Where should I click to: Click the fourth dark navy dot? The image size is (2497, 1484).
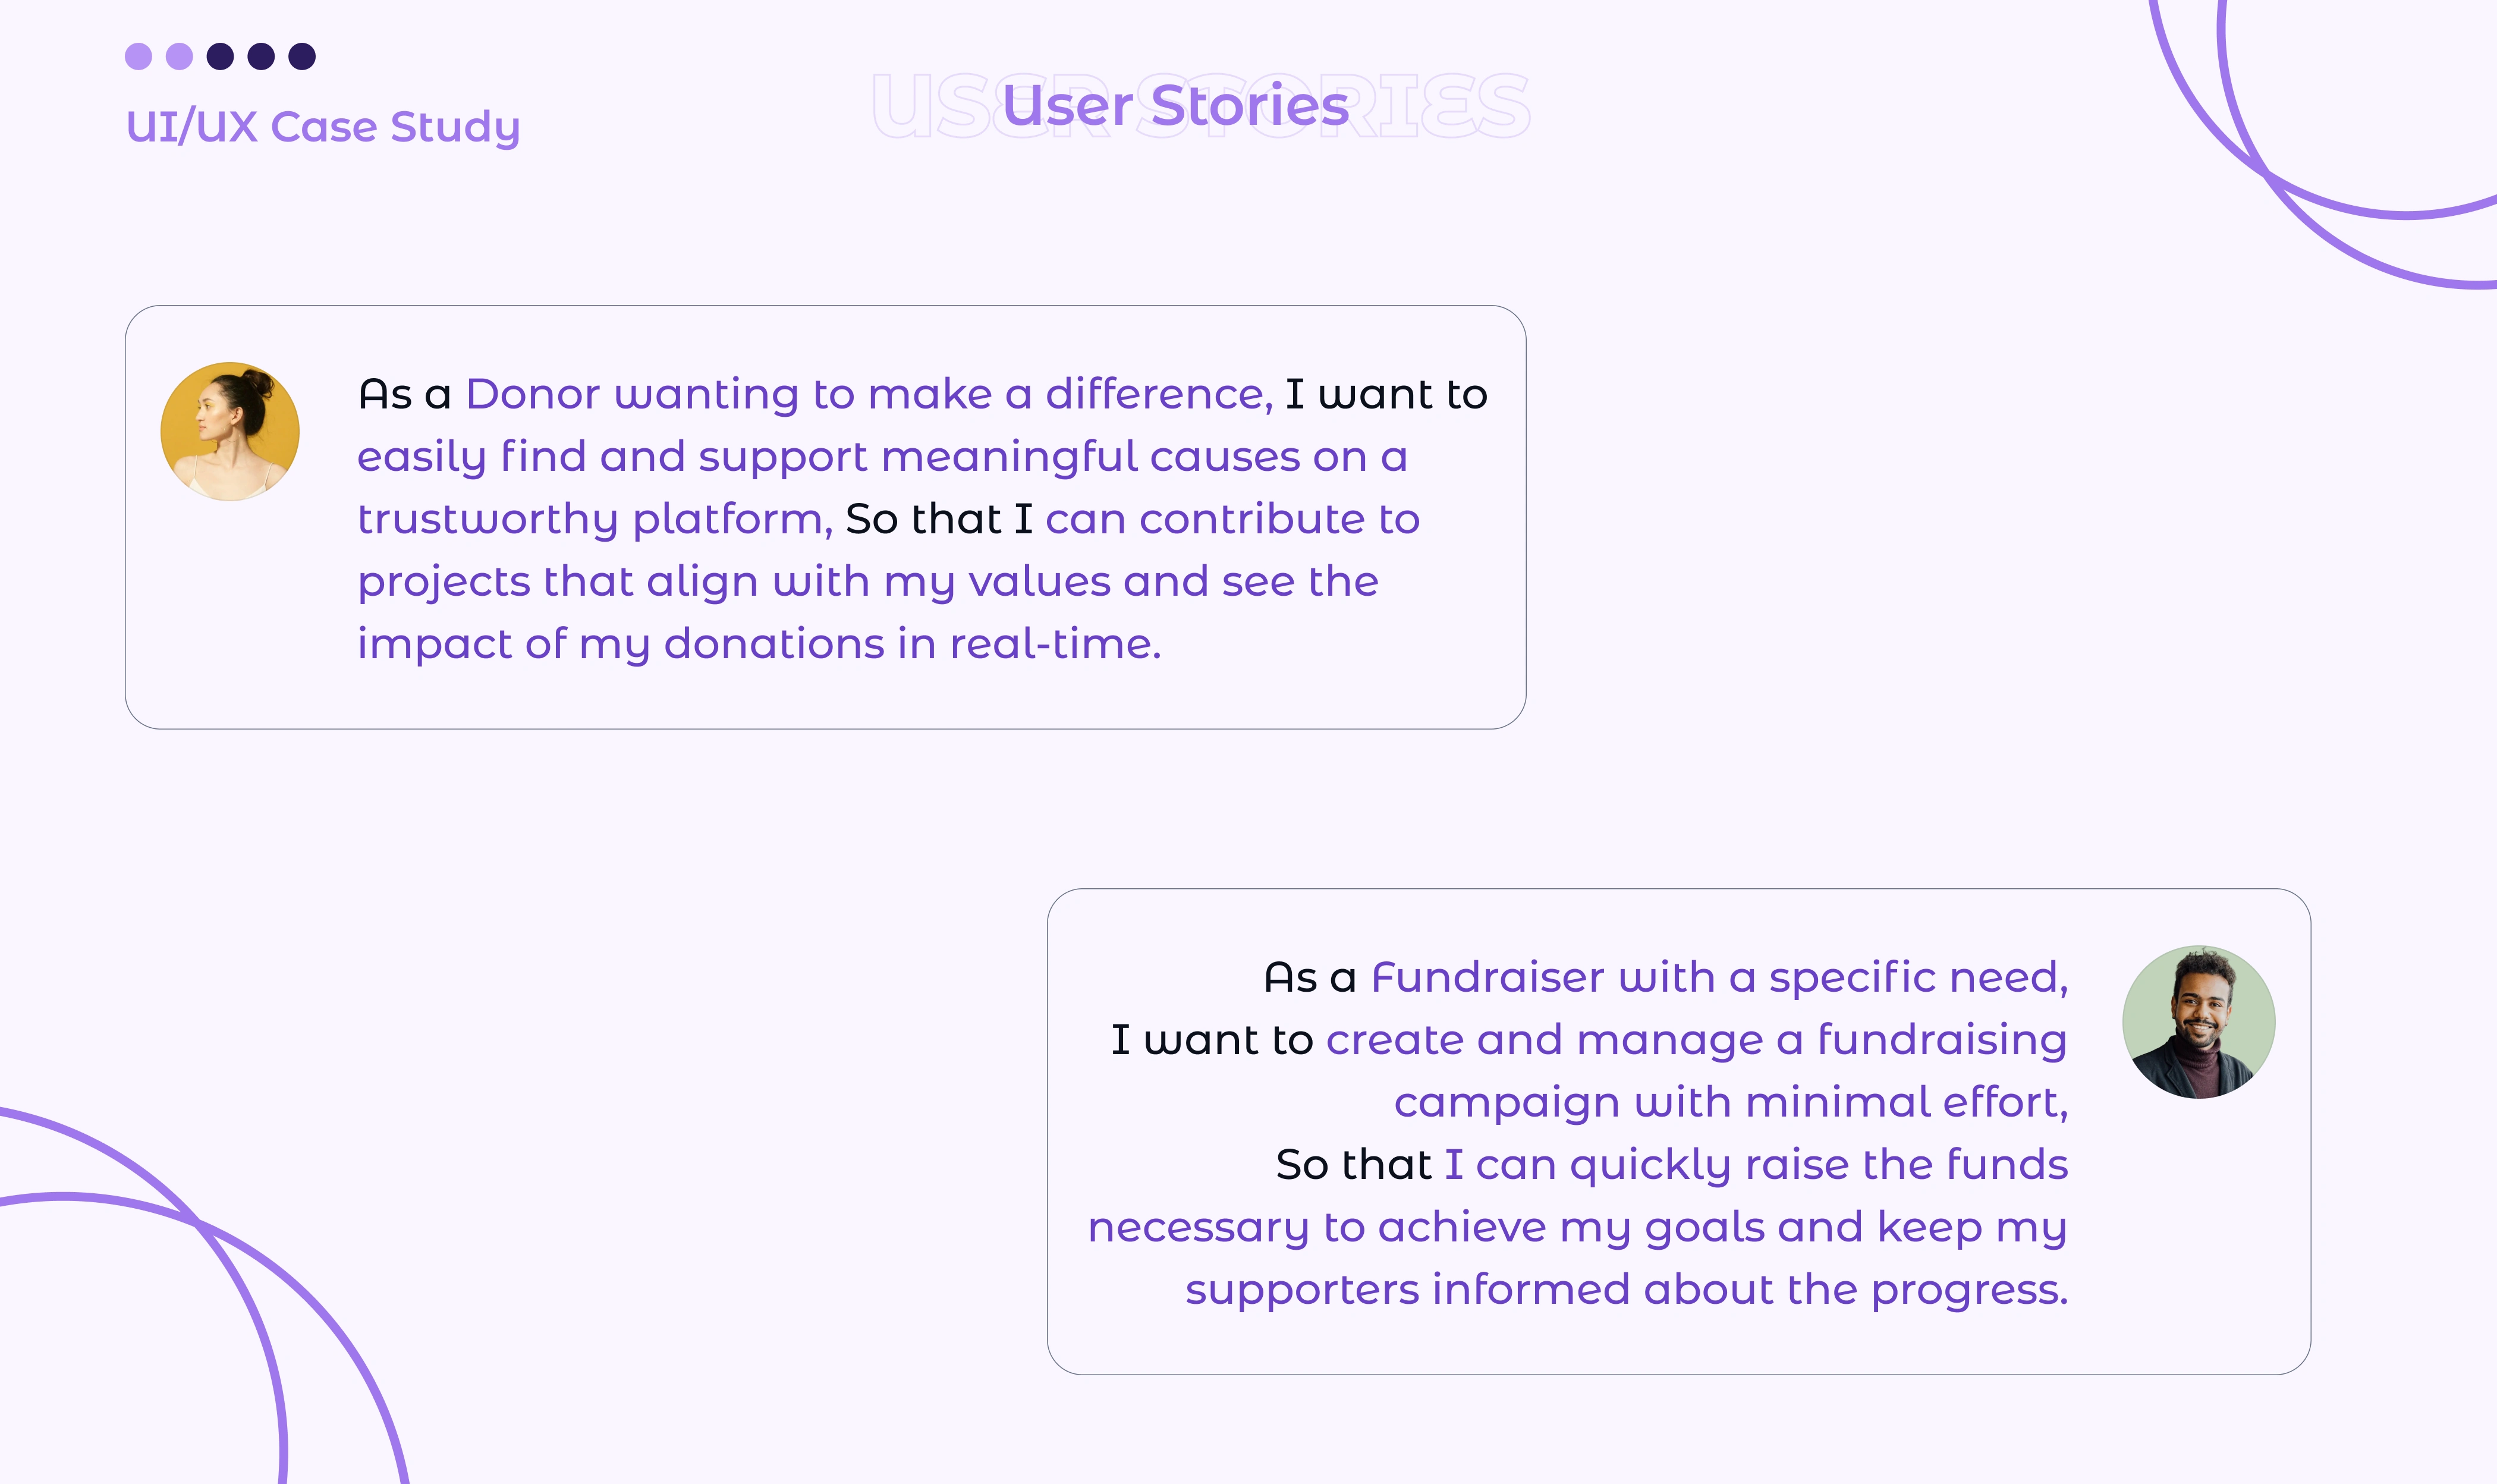pyautogui.click(x=261, y=56)
